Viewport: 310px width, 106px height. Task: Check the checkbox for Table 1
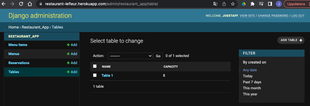[x=95, y=75]
